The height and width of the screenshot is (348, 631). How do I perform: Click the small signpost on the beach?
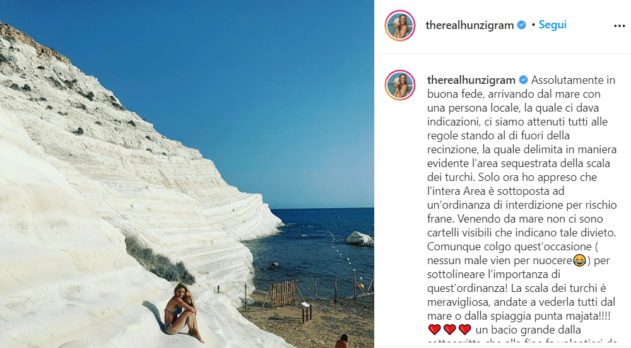(306, 311)
